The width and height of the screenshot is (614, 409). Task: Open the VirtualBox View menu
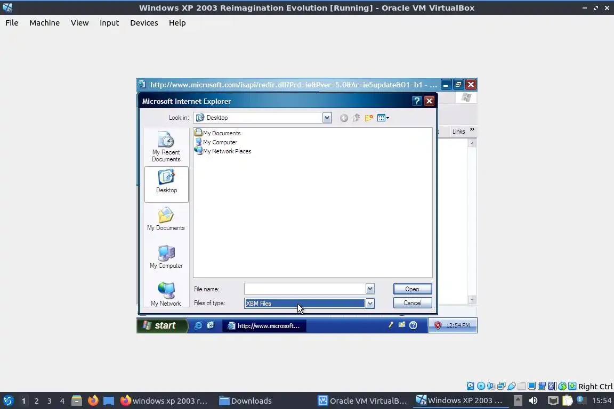[x=79, y=23]
